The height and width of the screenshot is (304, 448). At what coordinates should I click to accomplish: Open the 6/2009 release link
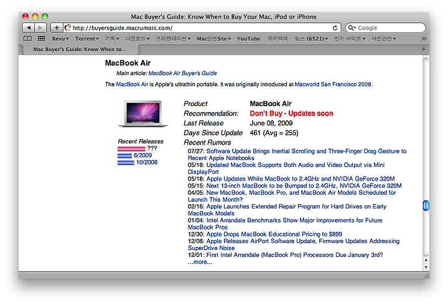142,155
